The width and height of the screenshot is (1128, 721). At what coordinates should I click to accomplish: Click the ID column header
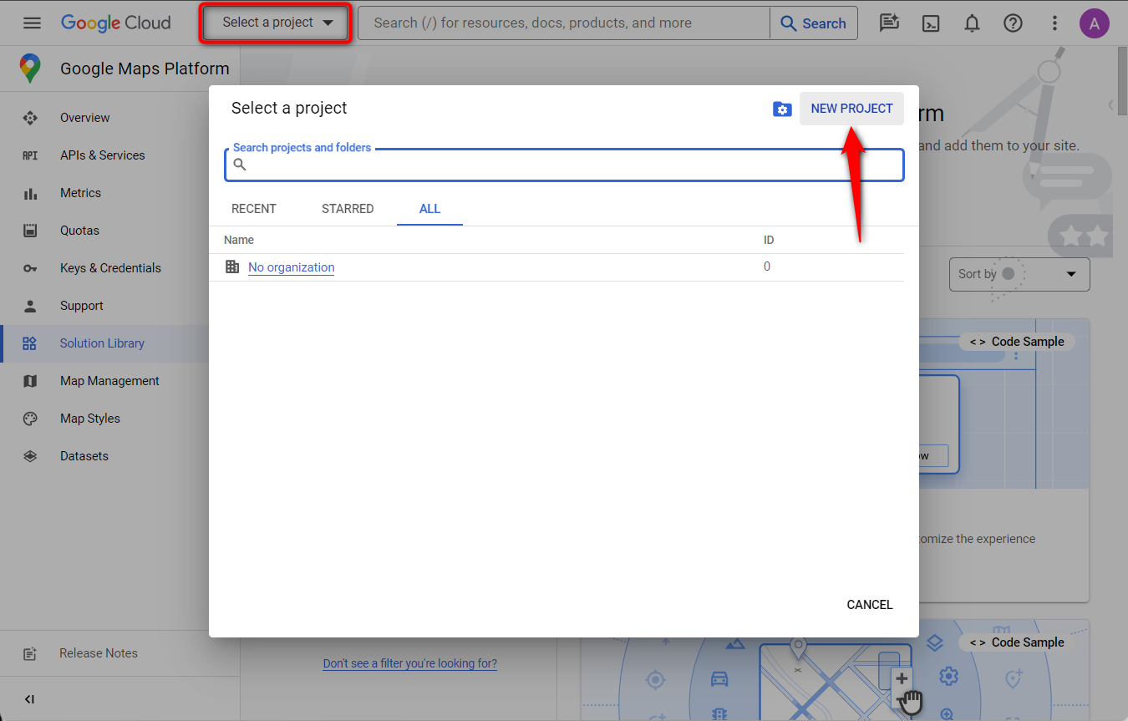click(769, 240)
